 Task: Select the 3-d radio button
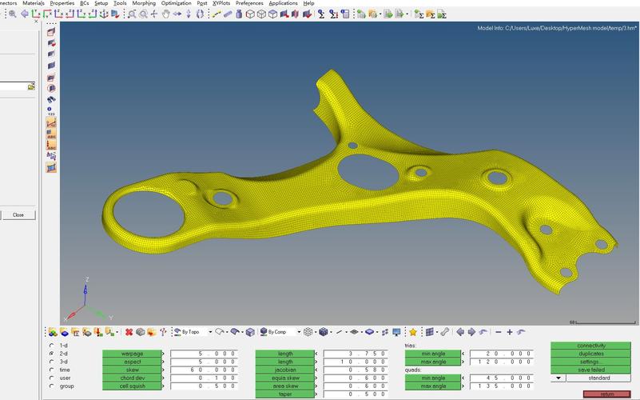pos(52,362)
